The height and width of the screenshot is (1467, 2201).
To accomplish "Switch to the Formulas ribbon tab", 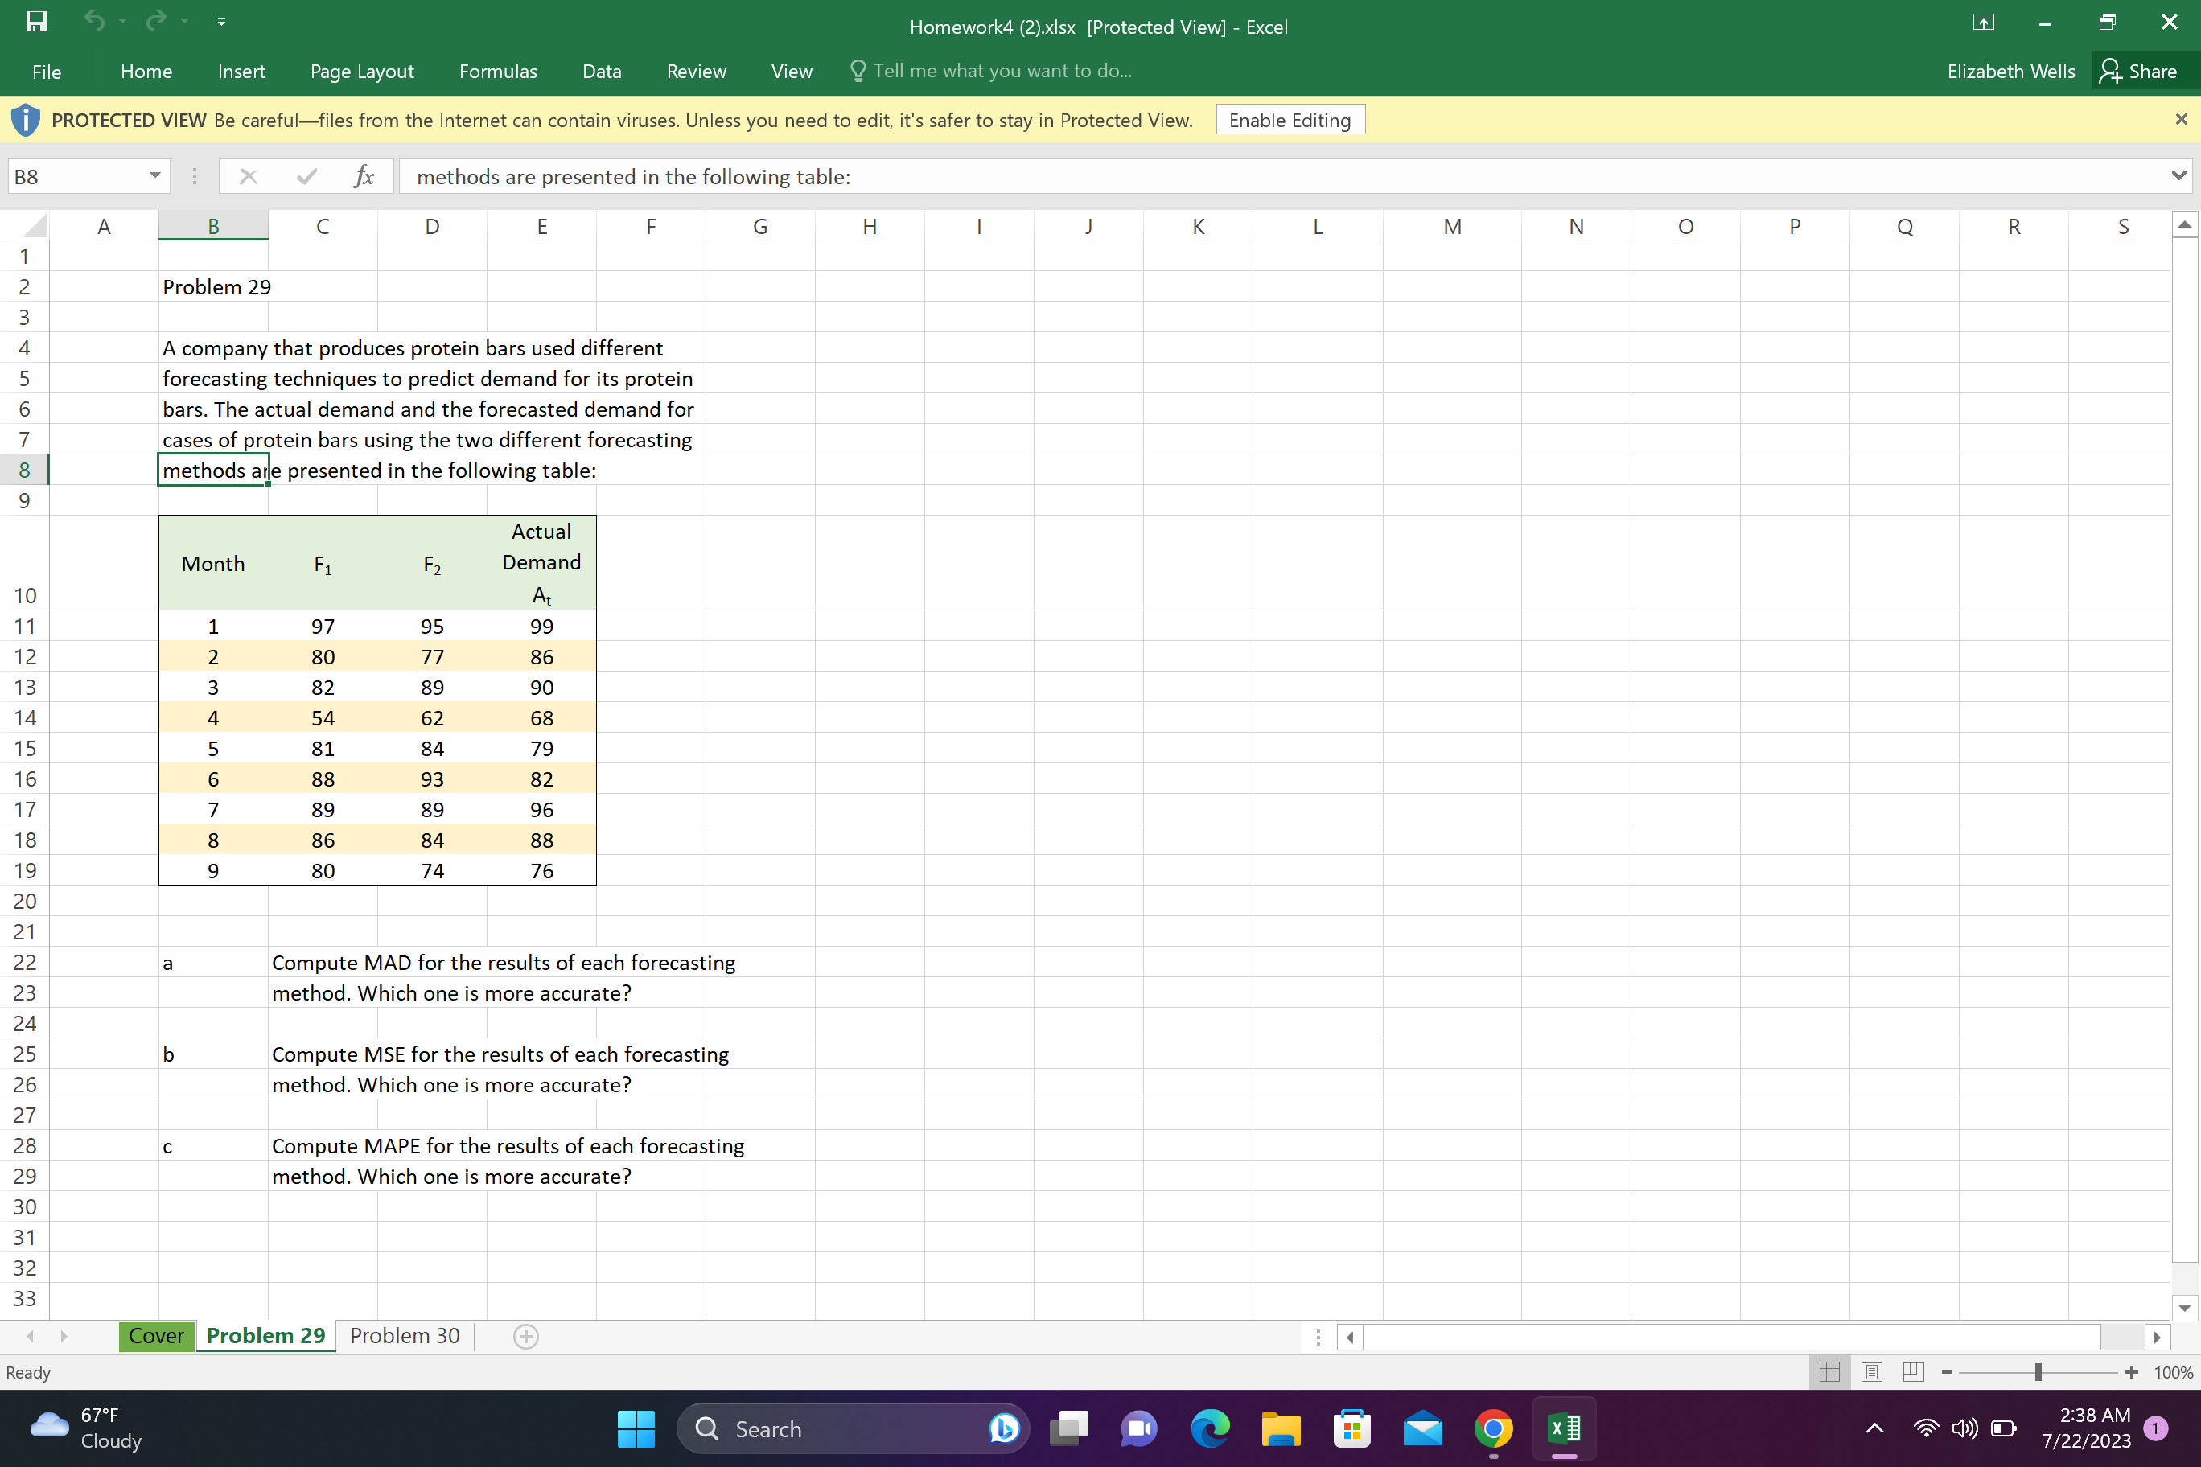I will pyautogui.click(x=498, y=71).
